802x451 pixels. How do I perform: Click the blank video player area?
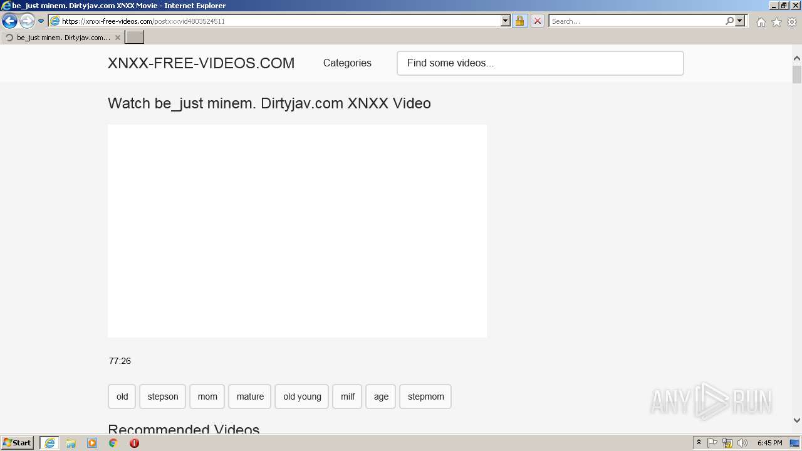tap(297, 231)
